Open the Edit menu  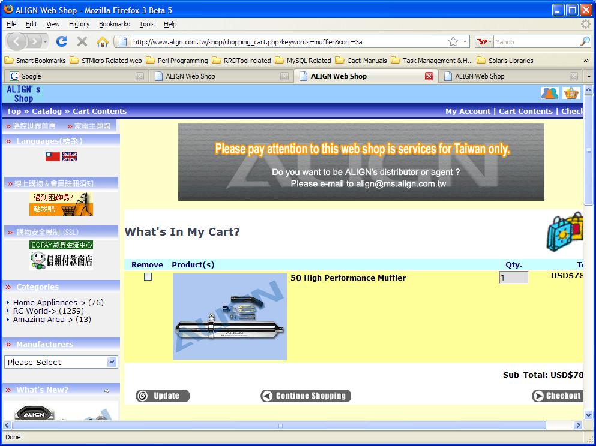(x=31, y=24)
